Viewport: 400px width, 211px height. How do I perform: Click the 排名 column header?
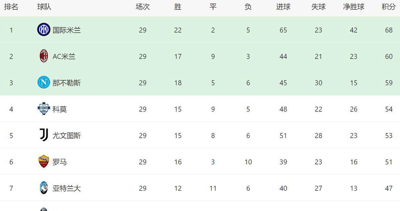(x=11, y=7)
